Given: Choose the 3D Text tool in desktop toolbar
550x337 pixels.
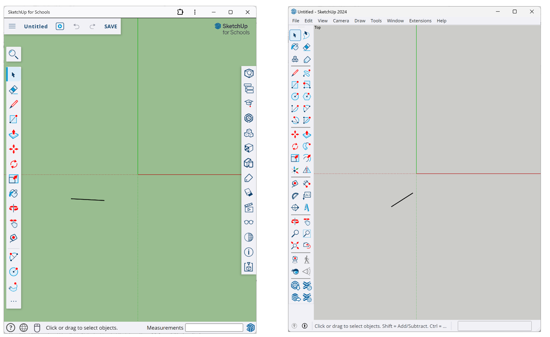Looking at the screenshot, I should [307, 208].
